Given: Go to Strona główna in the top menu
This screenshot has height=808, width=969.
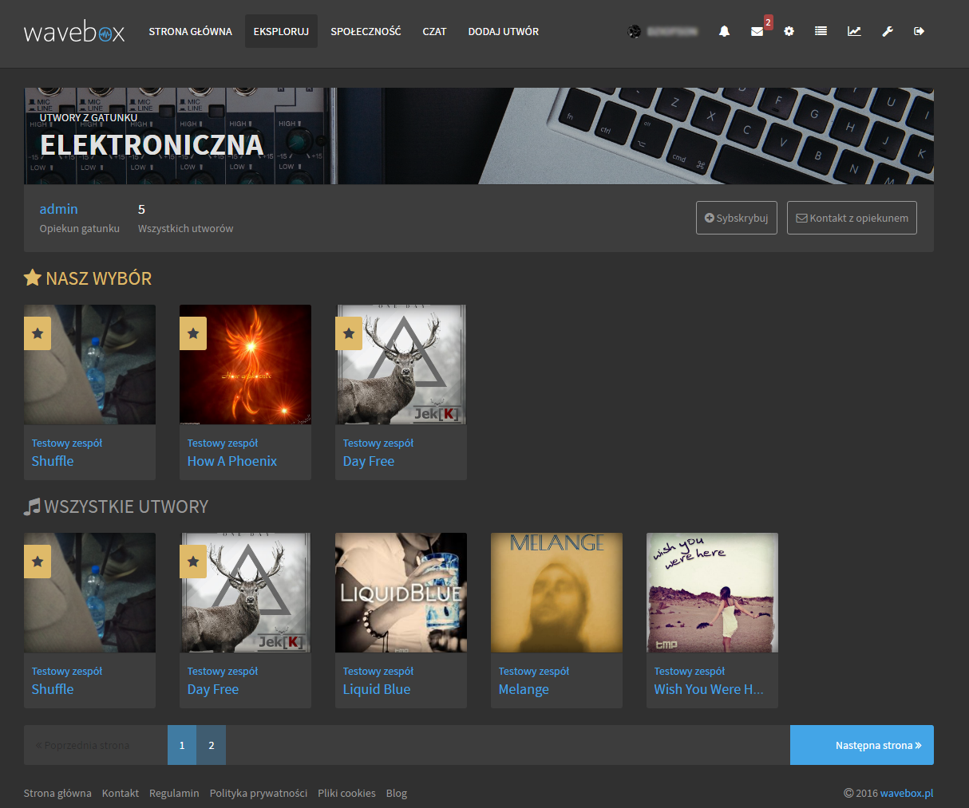Looking at the screenshot, I should pyautogui.click(x=190, y=31).
